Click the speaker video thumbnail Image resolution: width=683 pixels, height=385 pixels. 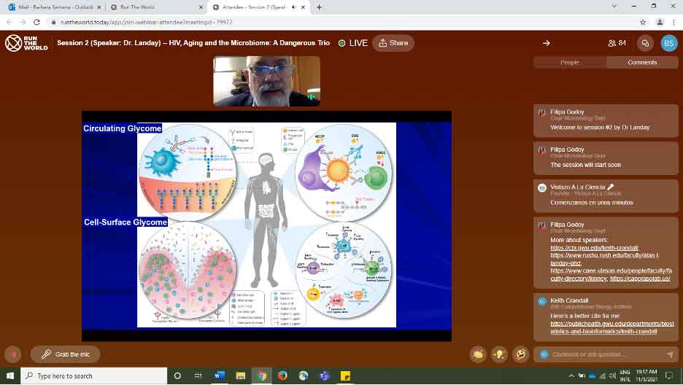coord(266,81)
